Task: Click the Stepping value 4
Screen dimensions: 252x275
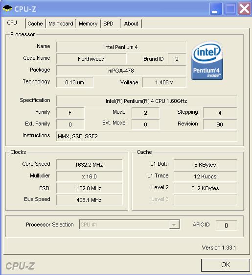Action: 220,113
